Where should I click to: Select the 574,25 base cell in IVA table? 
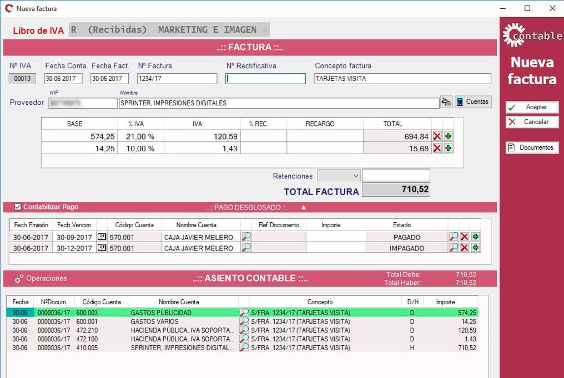[79, 136]
